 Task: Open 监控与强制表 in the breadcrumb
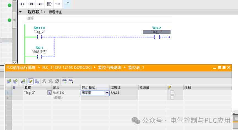[110, 67]
